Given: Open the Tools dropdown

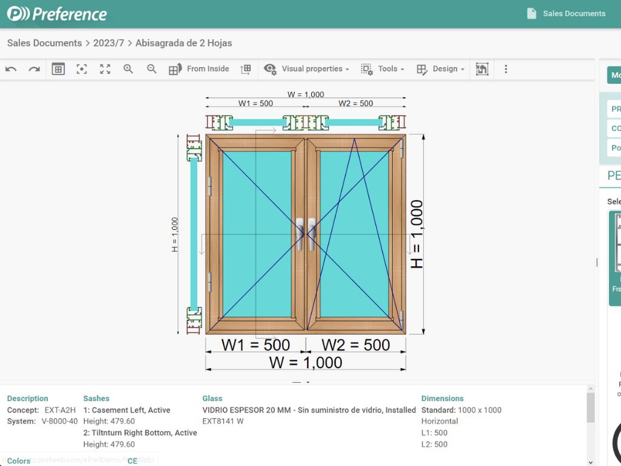Looking at the screenshot, I should tap(384, 69).
